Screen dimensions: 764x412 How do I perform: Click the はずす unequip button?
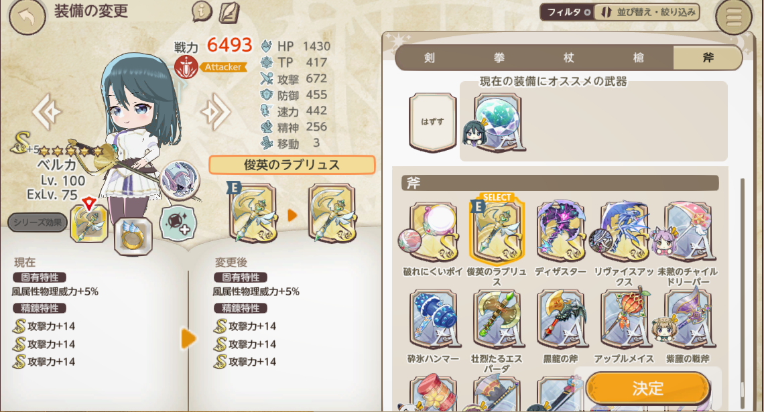[x=432, y=122]
